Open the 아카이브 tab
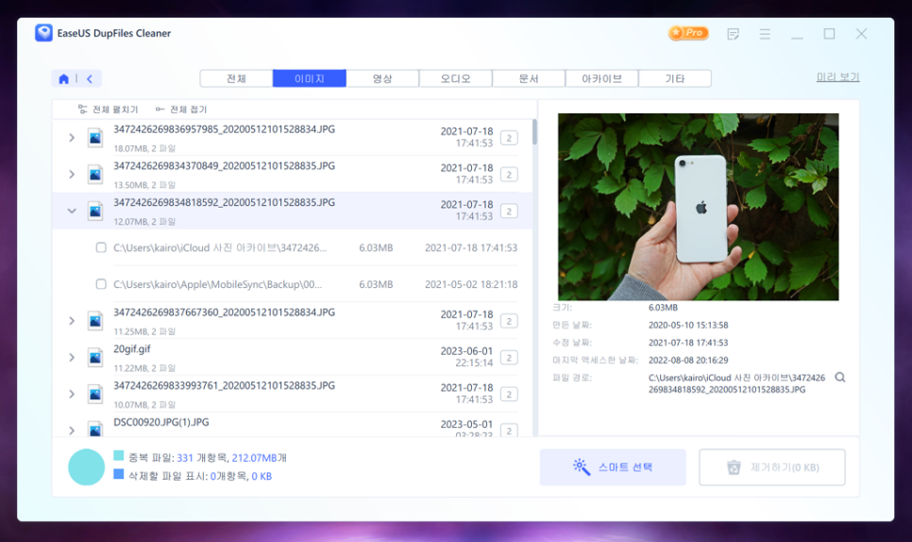 [602, 78]
